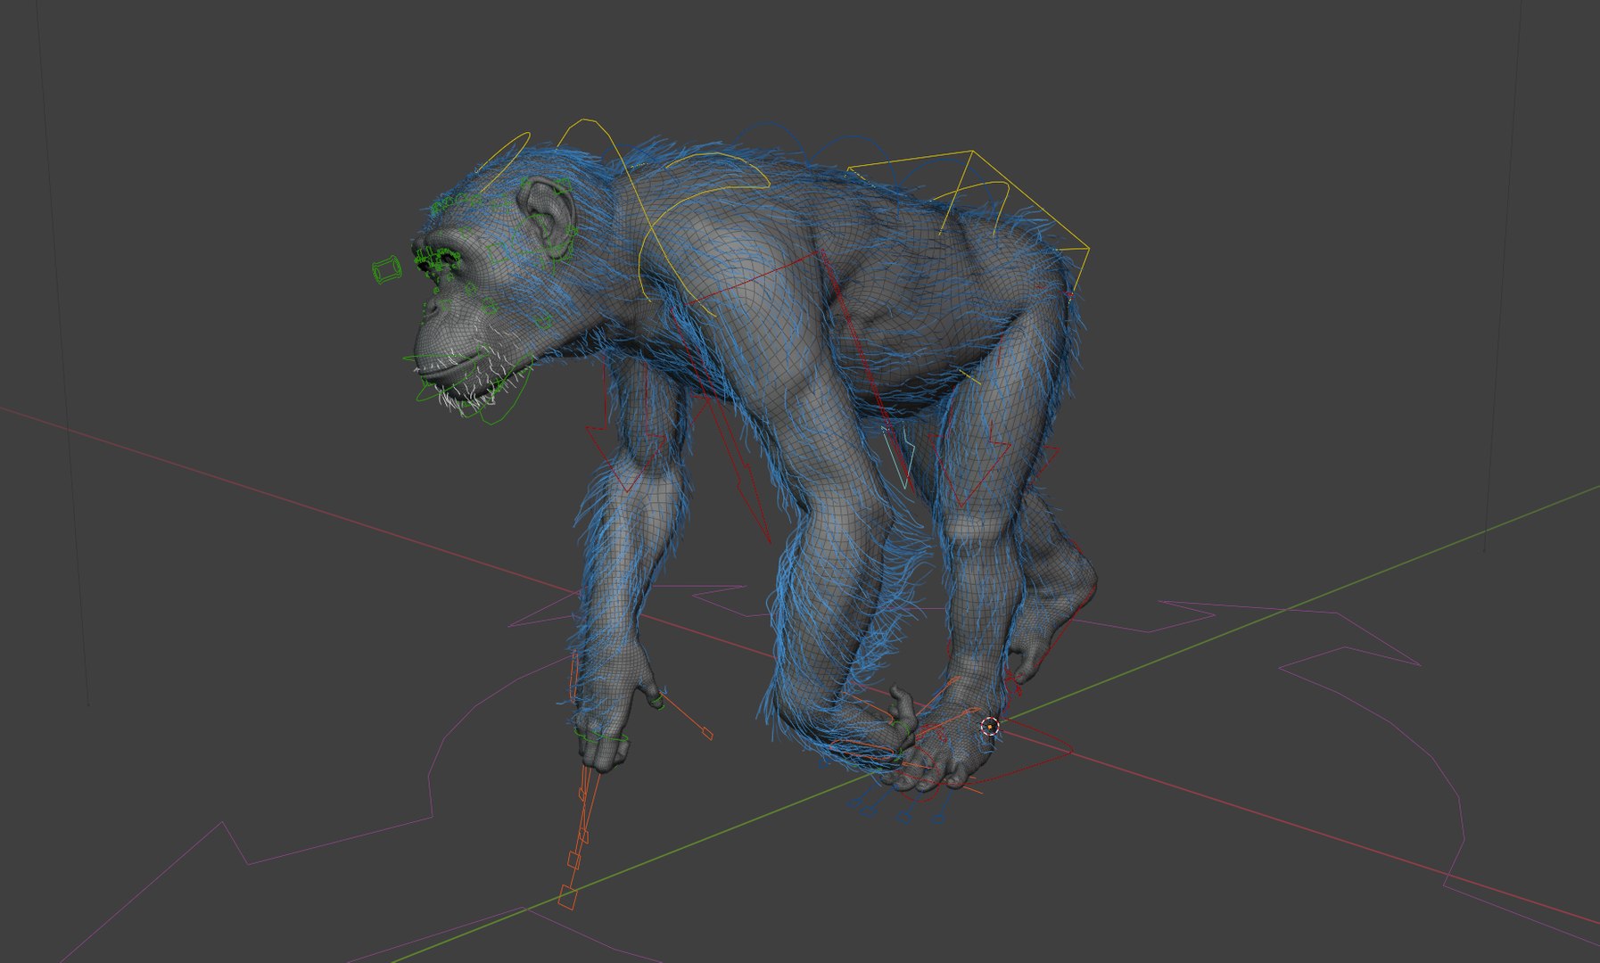Click the 3D cursor near the foot
1600x963 pixels.
coord(990,727)
